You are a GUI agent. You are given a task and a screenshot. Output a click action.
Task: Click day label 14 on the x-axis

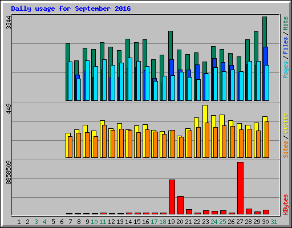pos(128,222)
